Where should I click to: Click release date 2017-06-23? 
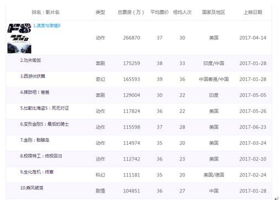(253, 127)
